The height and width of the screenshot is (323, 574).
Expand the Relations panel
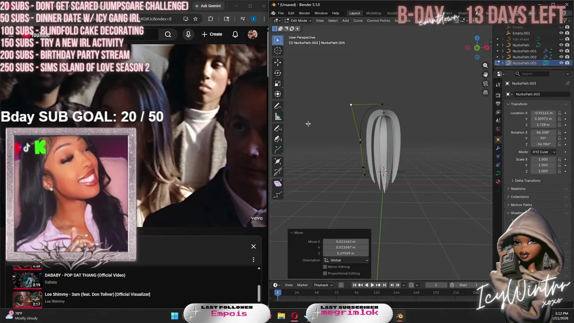tap(517, 189)
